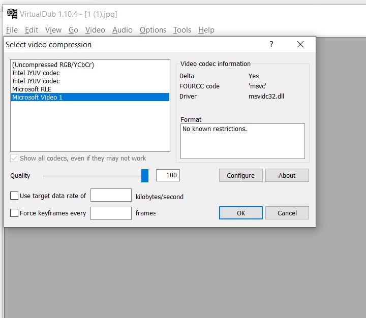
Task: Open the Help menu
Action: tap(206, 30)
